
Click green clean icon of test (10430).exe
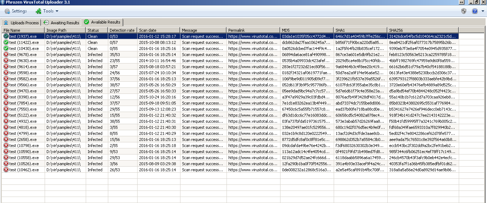click(6, 49)
